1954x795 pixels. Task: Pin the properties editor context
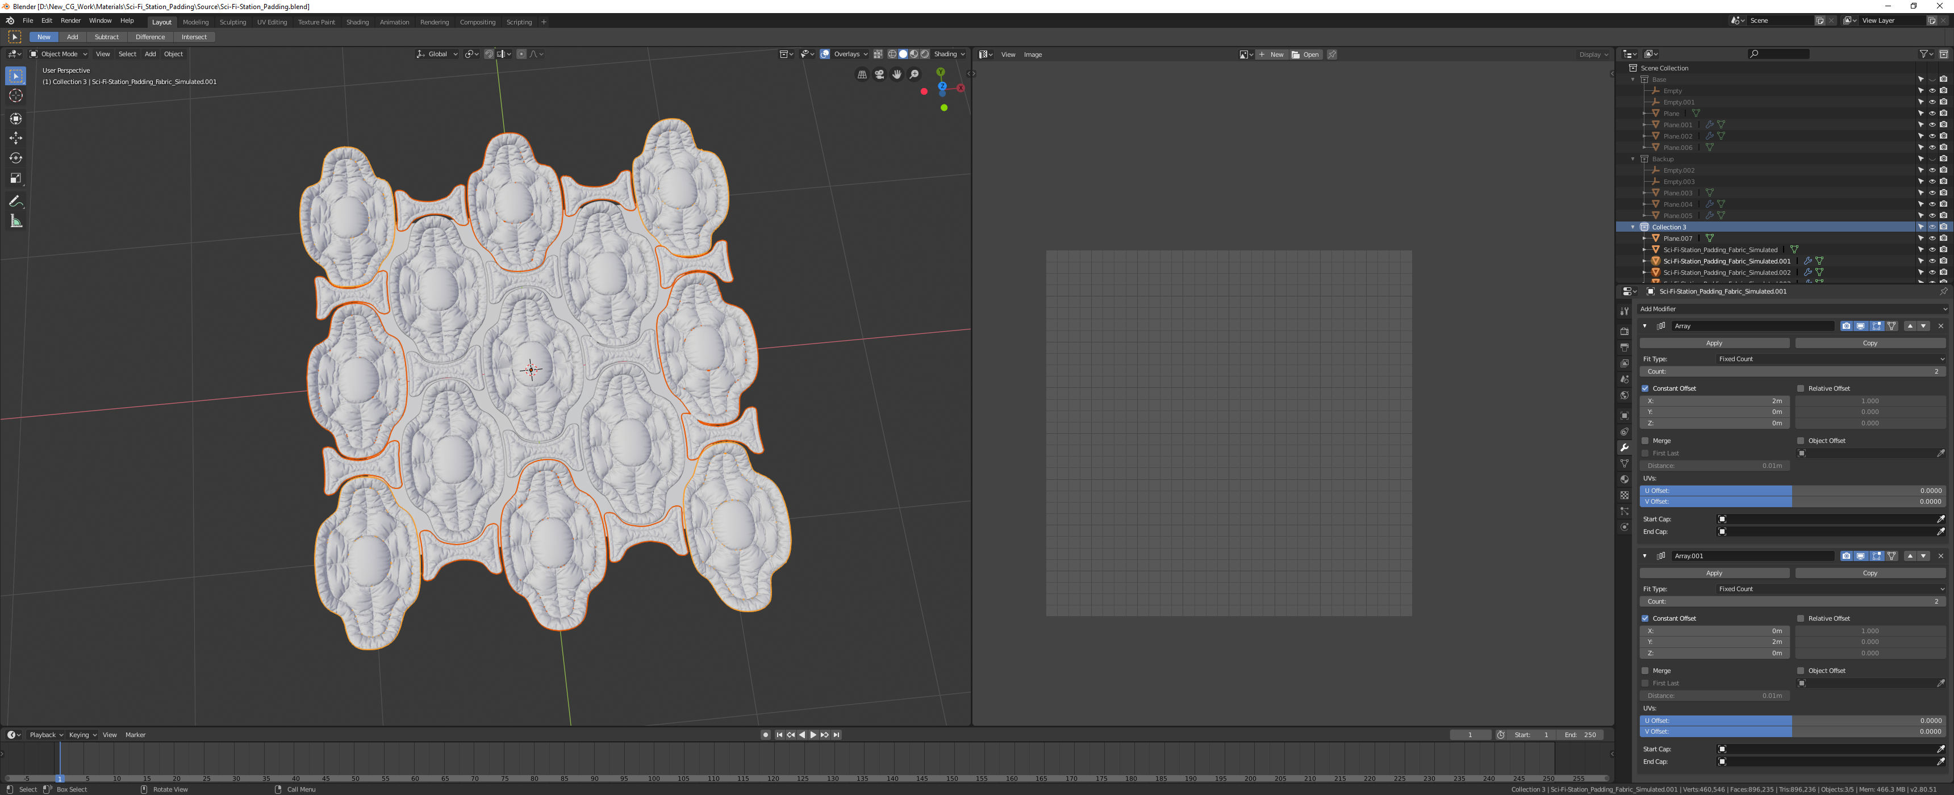(1943, 291)
